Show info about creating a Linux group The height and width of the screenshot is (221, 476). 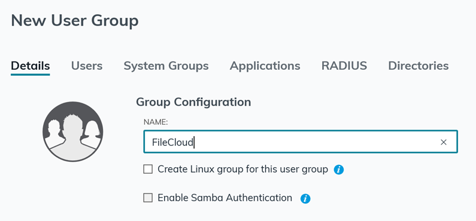pyautogui.click(x=339, y=170)
